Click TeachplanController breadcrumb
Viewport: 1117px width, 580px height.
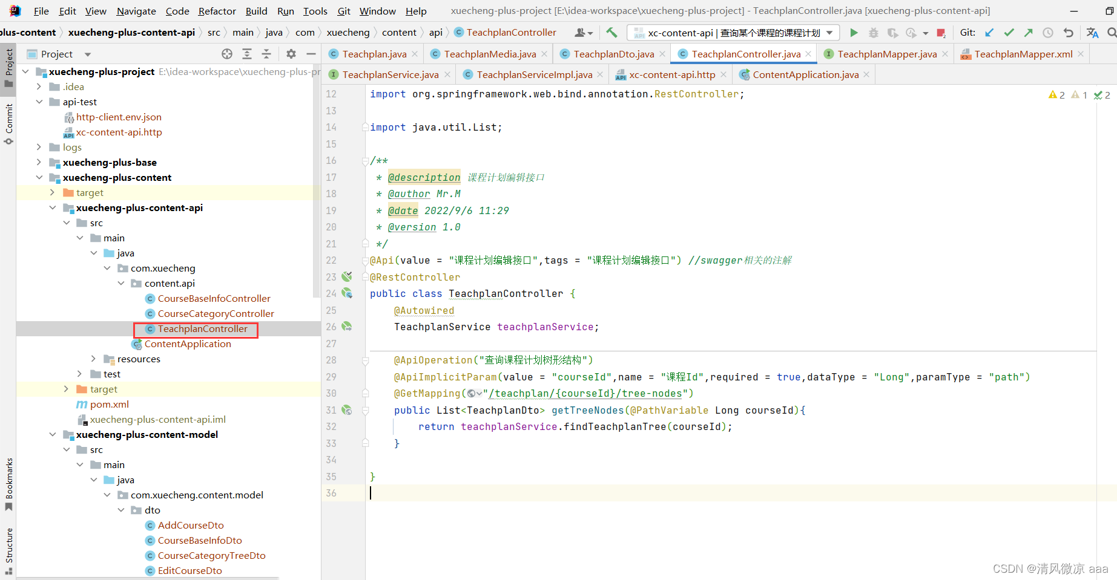coord(505,32)
